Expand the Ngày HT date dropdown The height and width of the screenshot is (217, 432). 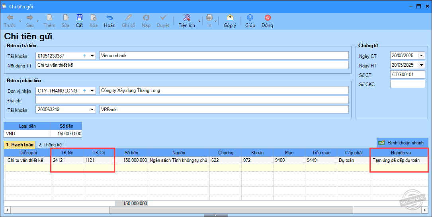click(x=421, y=65)
